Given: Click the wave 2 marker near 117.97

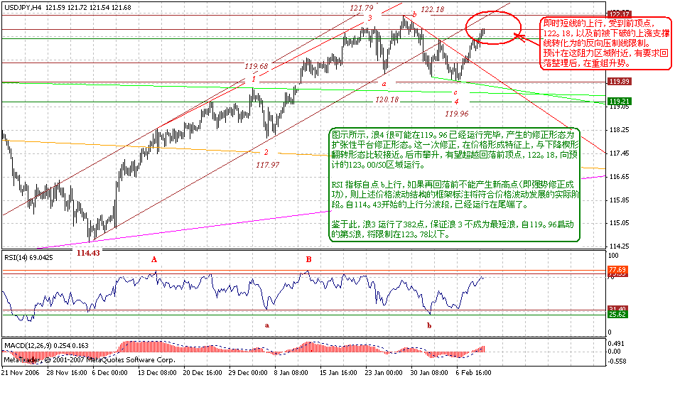Looking at the screenshot, I should click(x=266, y=152).
